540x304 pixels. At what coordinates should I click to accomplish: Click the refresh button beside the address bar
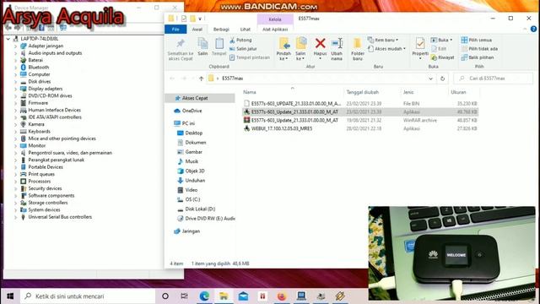click(442, 79)
